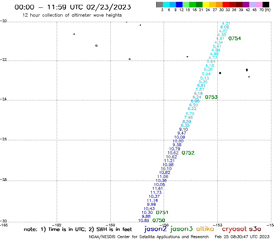Click the timestamp 'Feb 25 08:30:47 UTC 2023'
Screen dimensions: 274x240
242,237
